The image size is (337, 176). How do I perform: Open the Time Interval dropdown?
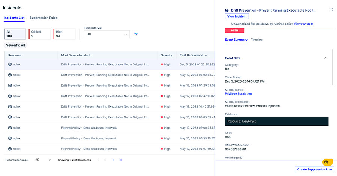(x=107, y=34)
